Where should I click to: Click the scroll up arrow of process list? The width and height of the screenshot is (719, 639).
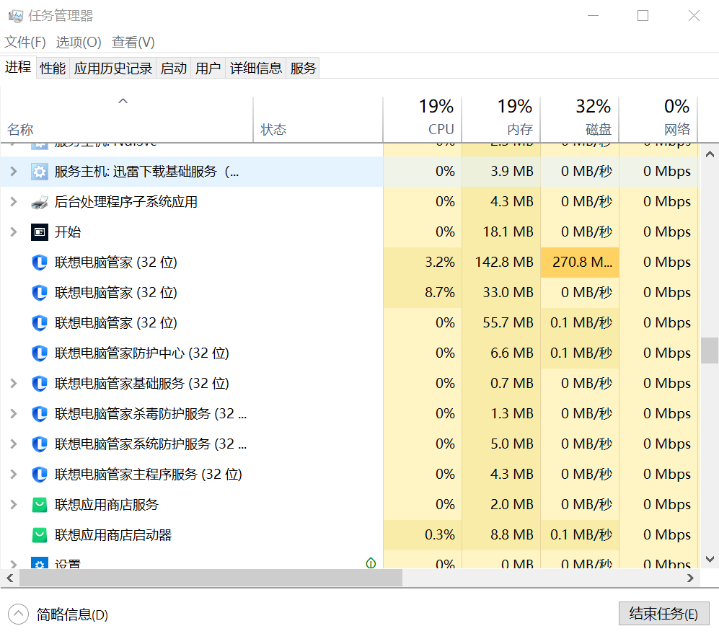click(710, 154)
